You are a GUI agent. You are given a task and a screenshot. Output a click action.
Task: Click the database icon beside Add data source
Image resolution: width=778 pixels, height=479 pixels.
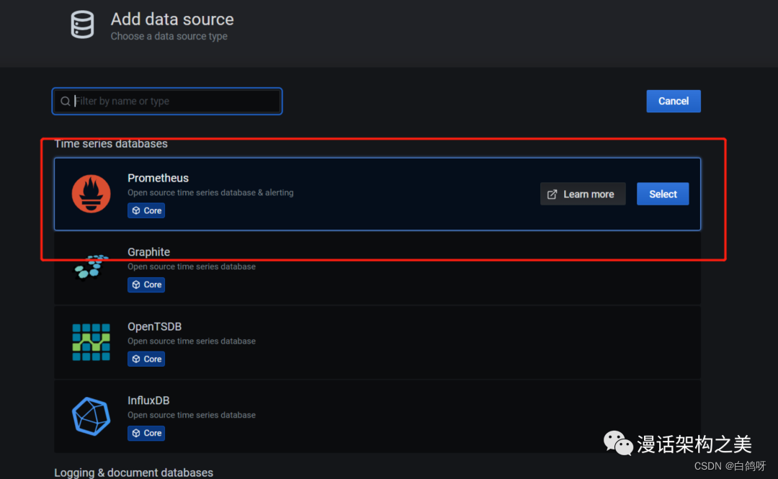point(82,24)
